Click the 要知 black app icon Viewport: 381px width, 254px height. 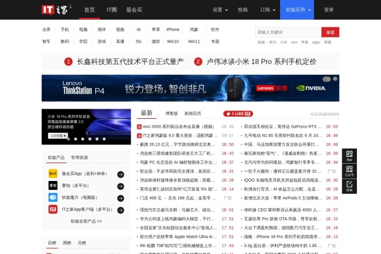click(x=53, y=185)
